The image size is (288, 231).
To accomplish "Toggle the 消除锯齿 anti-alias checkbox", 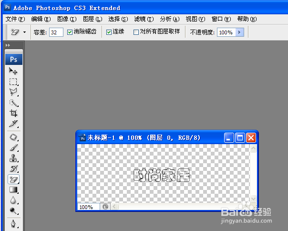I will click(x=70, y=32).
